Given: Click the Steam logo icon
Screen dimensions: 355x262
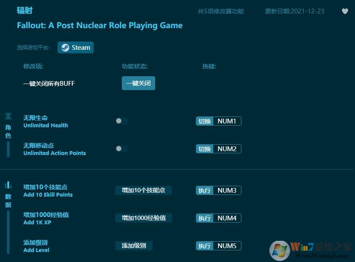Looking at the screenshot, I should 65,48.
